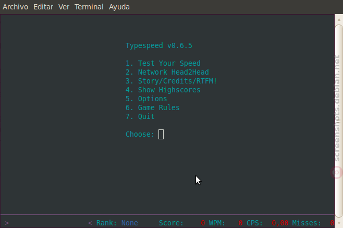The width and height of the screenshot is (343, 228).
Task: Open the Ver menu
Action: pos(64,7)
